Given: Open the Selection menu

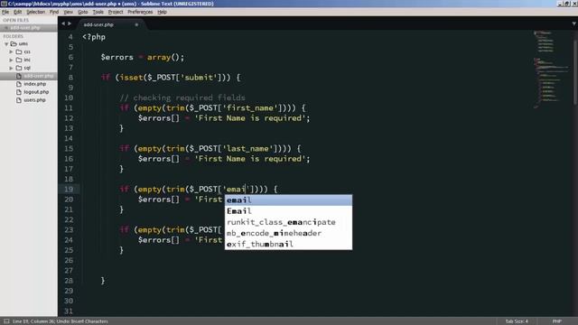Looking at the screenshot, I should coord(36,12).
